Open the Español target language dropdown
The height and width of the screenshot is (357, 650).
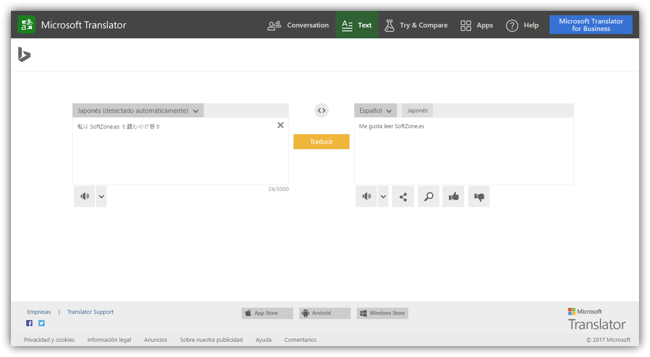376,111
